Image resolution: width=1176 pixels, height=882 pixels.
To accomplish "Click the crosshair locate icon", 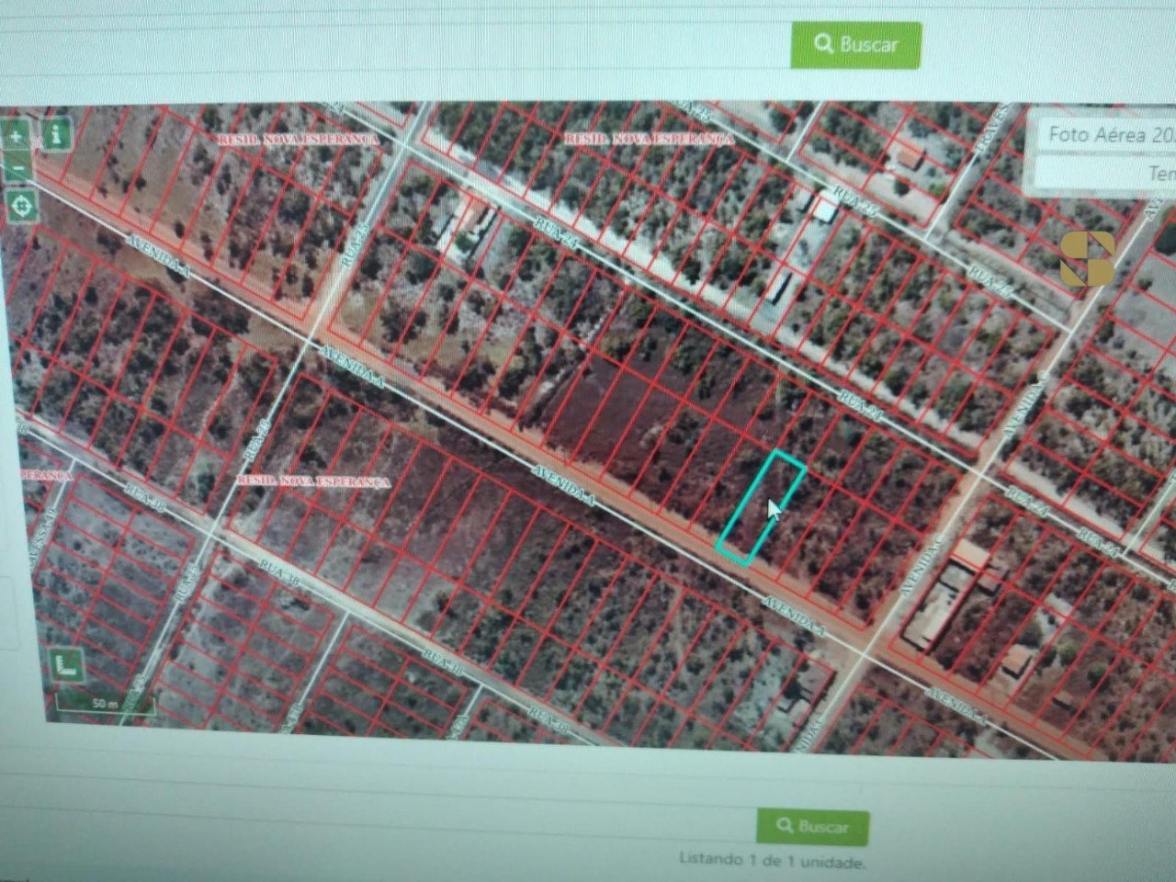I will pyautogui.click(x=21, y=206).
